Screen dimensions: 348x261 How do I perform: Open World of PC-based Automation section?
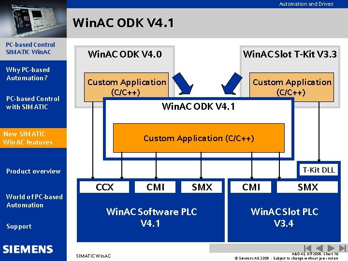[34, 201]
